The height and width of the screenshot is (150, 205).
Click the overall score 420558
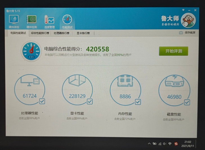[x=97, y=49]
